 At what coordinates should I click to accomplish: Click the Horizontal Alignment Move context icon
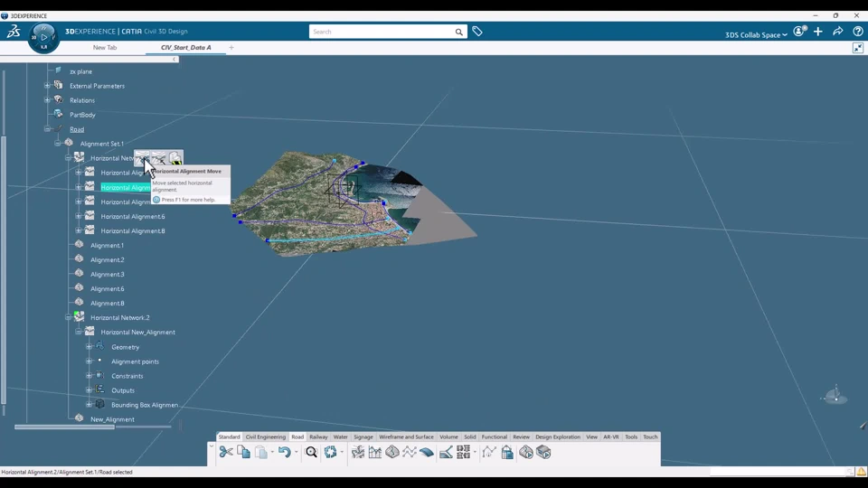pyautogui.click(x=142, y=158)
